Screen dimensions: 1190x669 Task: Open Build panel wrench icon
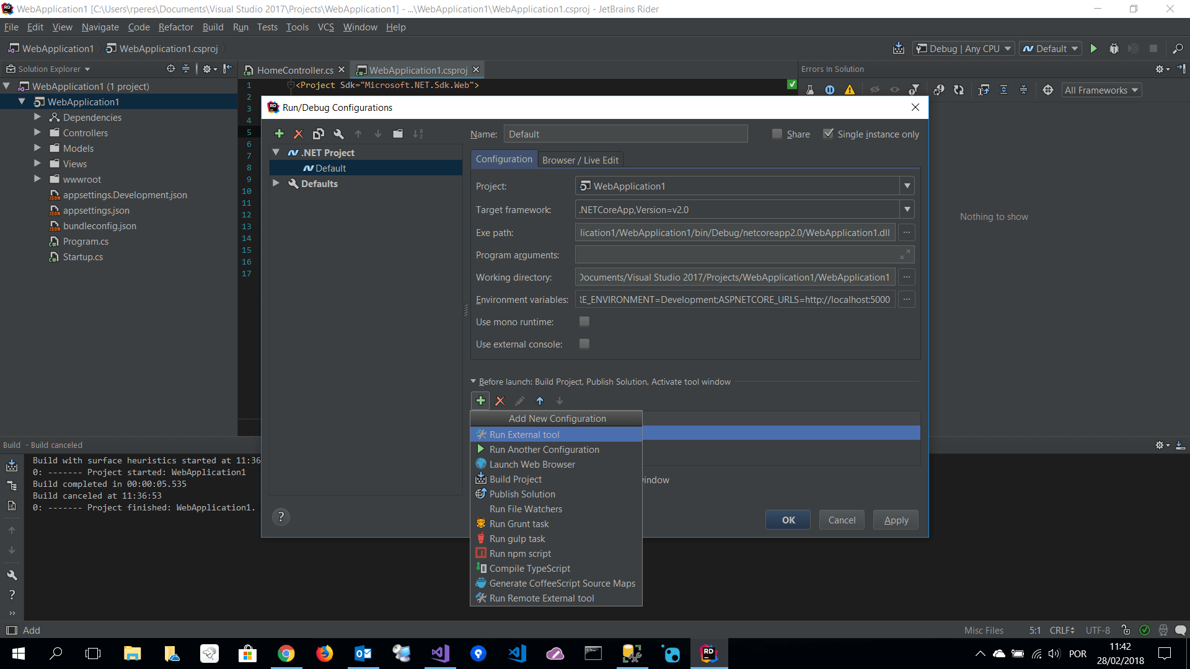click(x=12, y=575)
